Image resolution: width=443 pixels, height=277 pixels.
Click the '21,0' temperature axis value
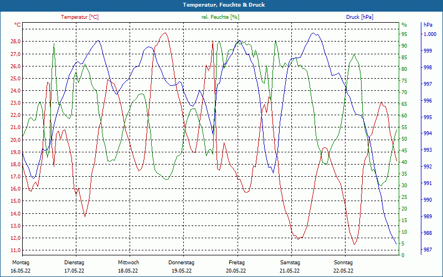[x=16, y=127]
